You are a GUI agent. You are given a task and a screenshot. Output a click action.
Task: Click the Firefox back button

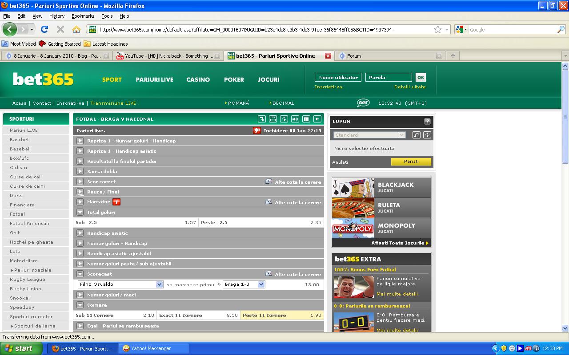click(x=9, y=30)
